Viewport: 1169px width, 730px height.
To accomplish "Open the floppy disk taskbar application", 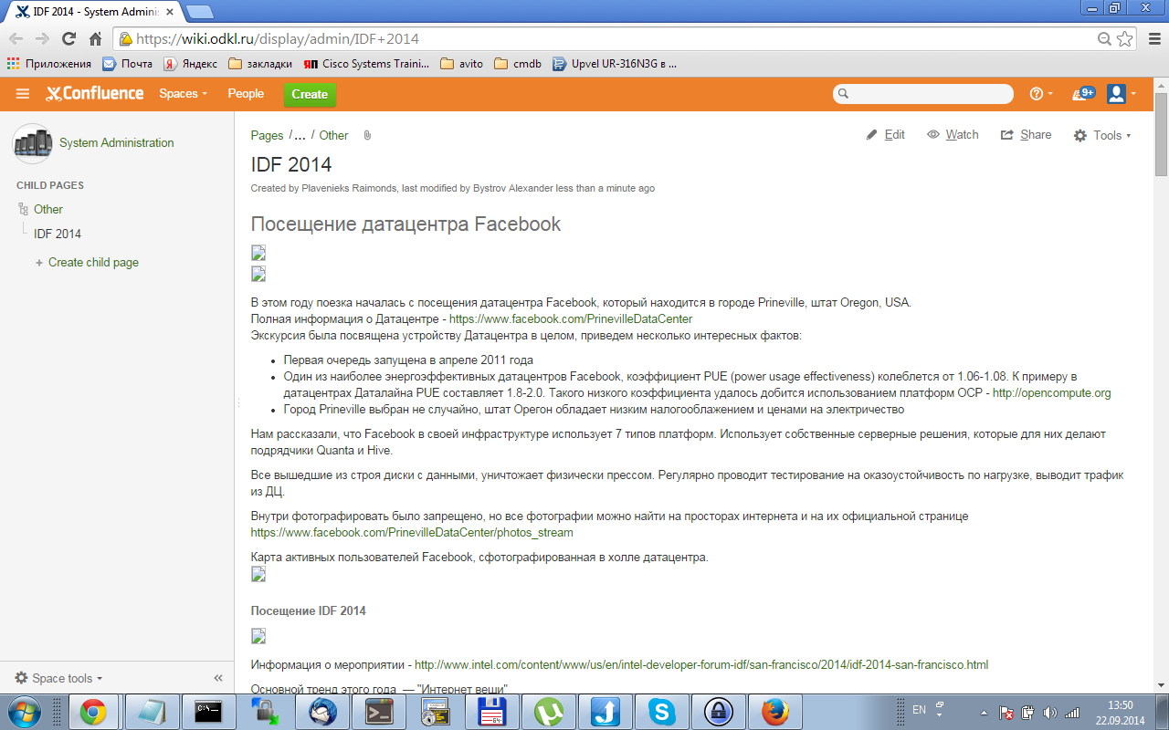I will pos(491,712).
